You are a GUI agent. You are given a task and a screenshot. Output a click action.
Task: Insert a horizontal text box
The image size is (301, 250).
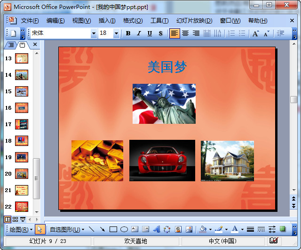(x=135, y=229)
